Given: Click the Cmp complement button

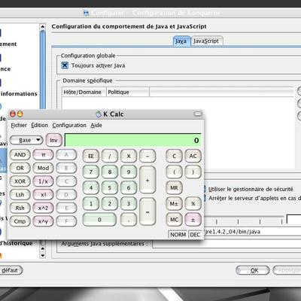Looking at the screenshot, I should point(20,221).
